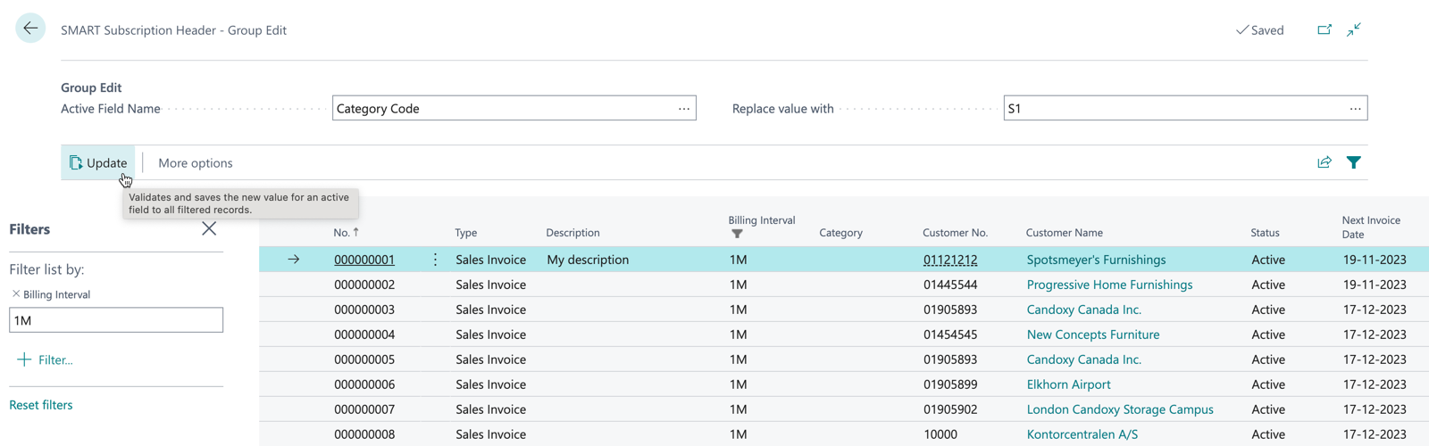Sort by the No. column header
Viewport: 1429px width, 446px height.
tap(342, 233)
